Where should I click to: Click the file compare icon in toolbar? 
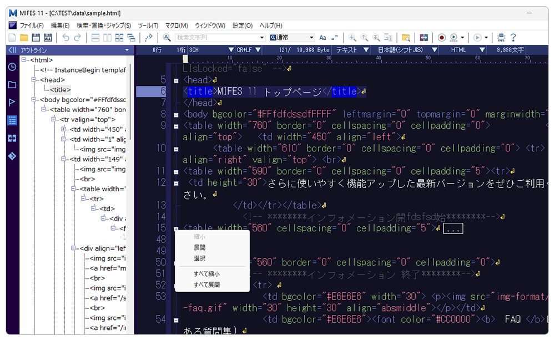[425, 38]
